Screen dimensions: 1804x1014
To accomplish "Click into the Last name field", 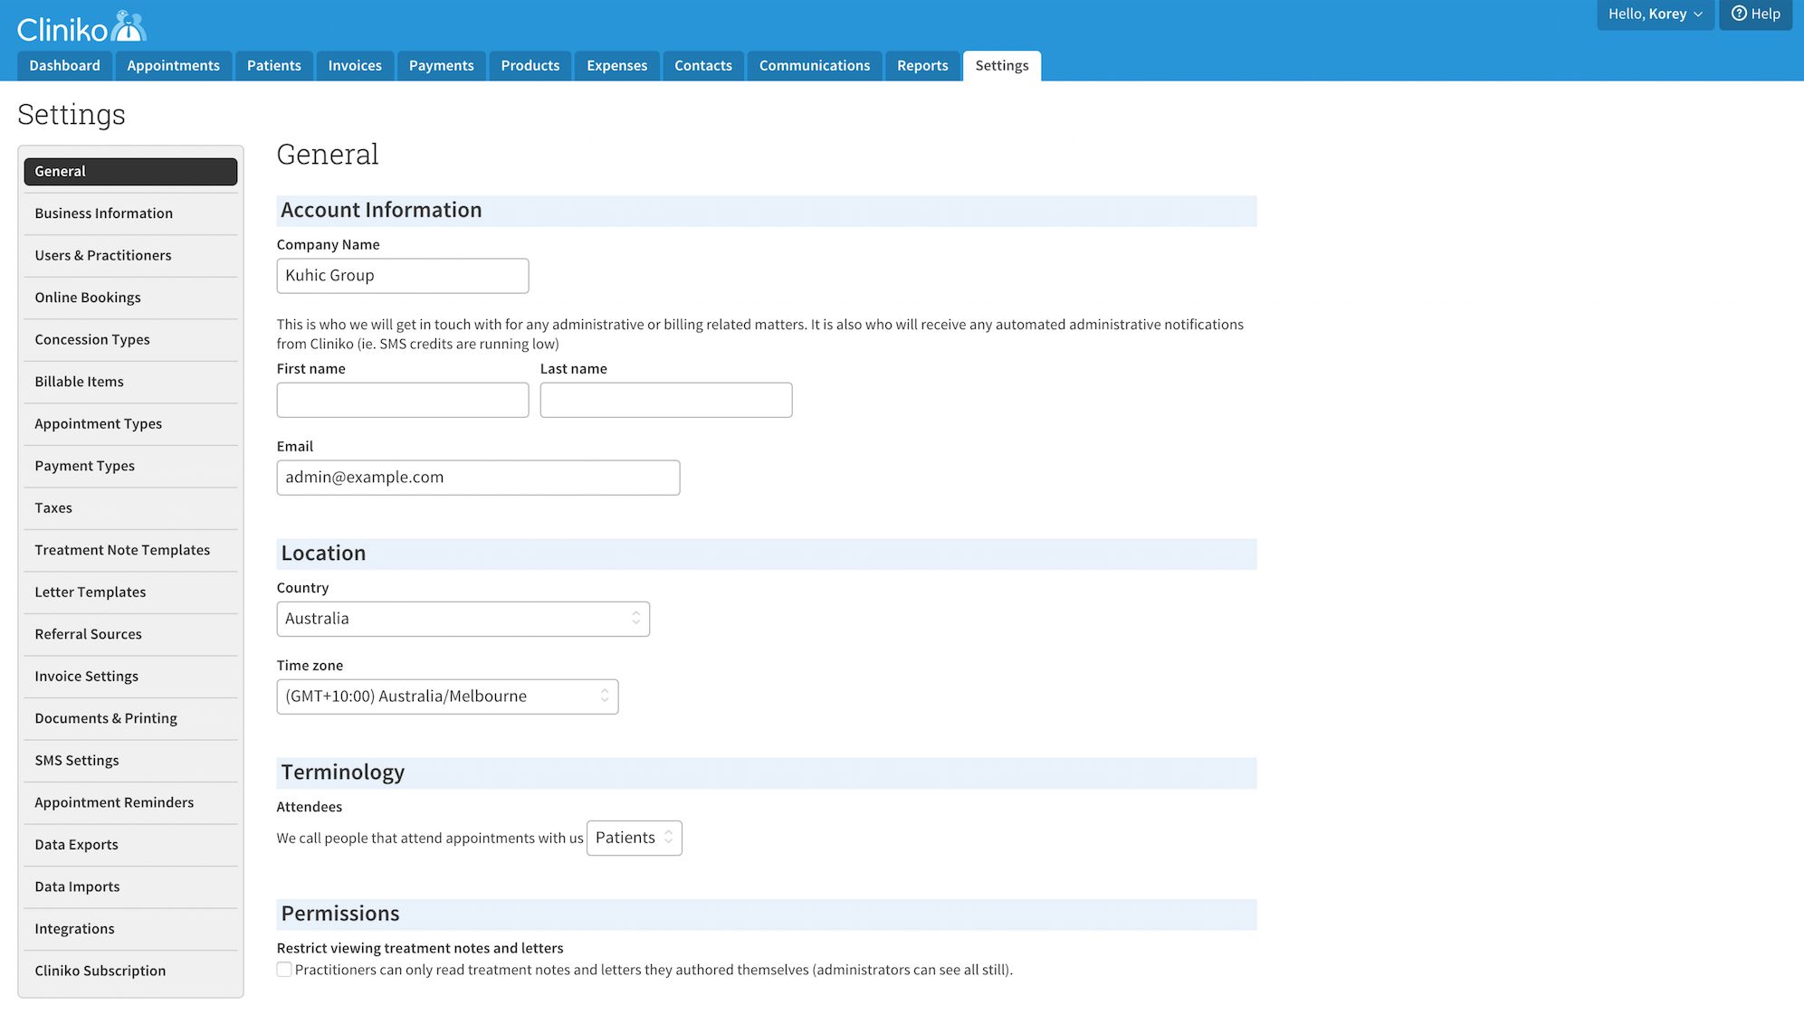I will [x=665, y=400].
